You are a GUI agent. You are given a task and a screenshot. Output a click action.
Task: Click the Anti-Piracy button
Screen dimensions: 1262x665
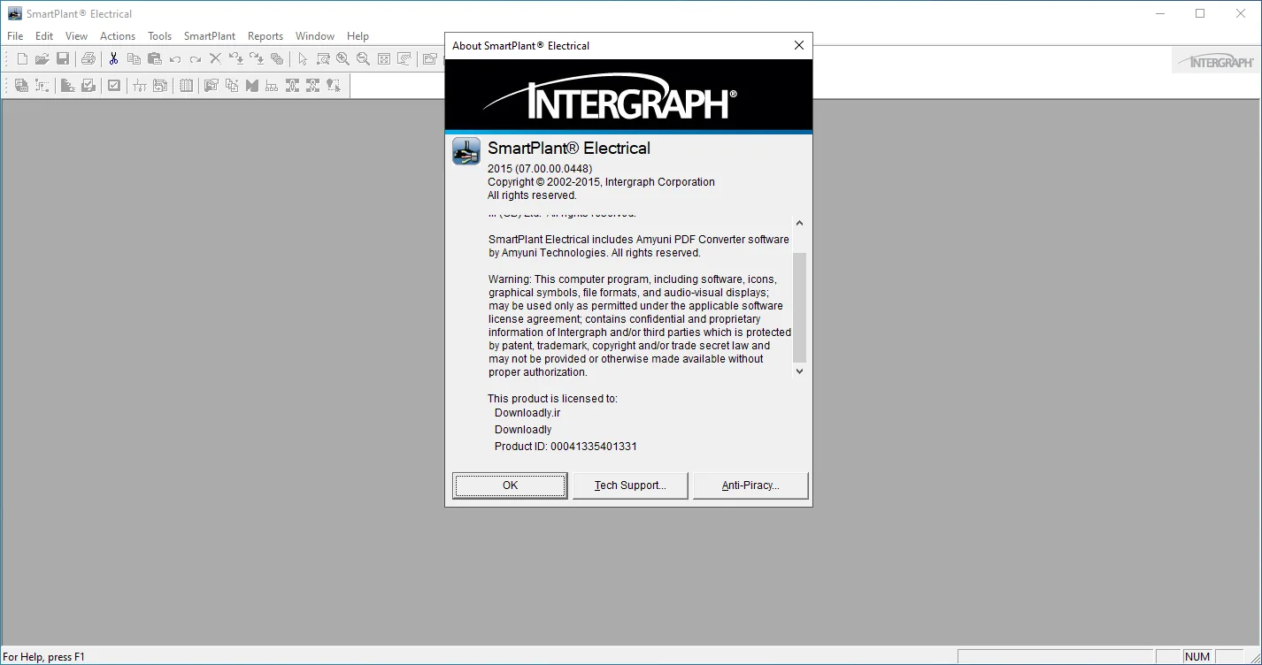tap(750, 485)
